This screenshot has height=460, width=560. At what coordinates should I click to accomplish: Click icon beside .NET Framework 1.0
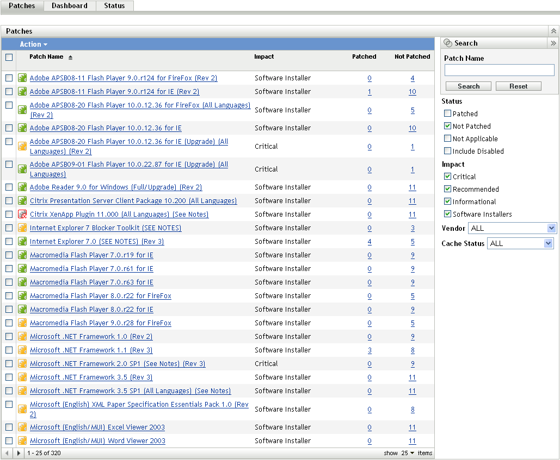point(22,336)
